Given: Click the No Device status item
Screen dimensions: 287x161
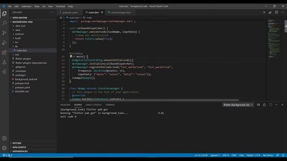Looking at the screenshot, I should point(268,155).
